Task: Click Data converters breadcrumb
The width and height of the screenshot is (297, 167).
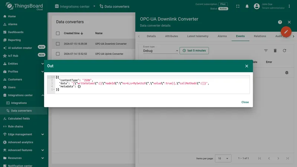Action: point(114,6)
